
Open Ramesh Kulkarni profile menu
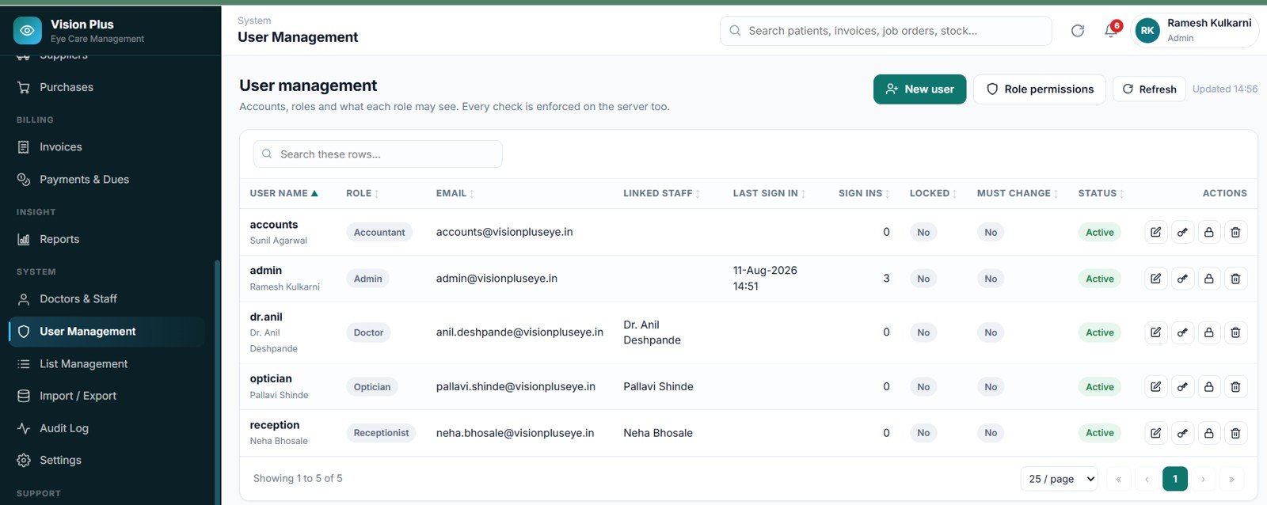tap(1195, 31)
